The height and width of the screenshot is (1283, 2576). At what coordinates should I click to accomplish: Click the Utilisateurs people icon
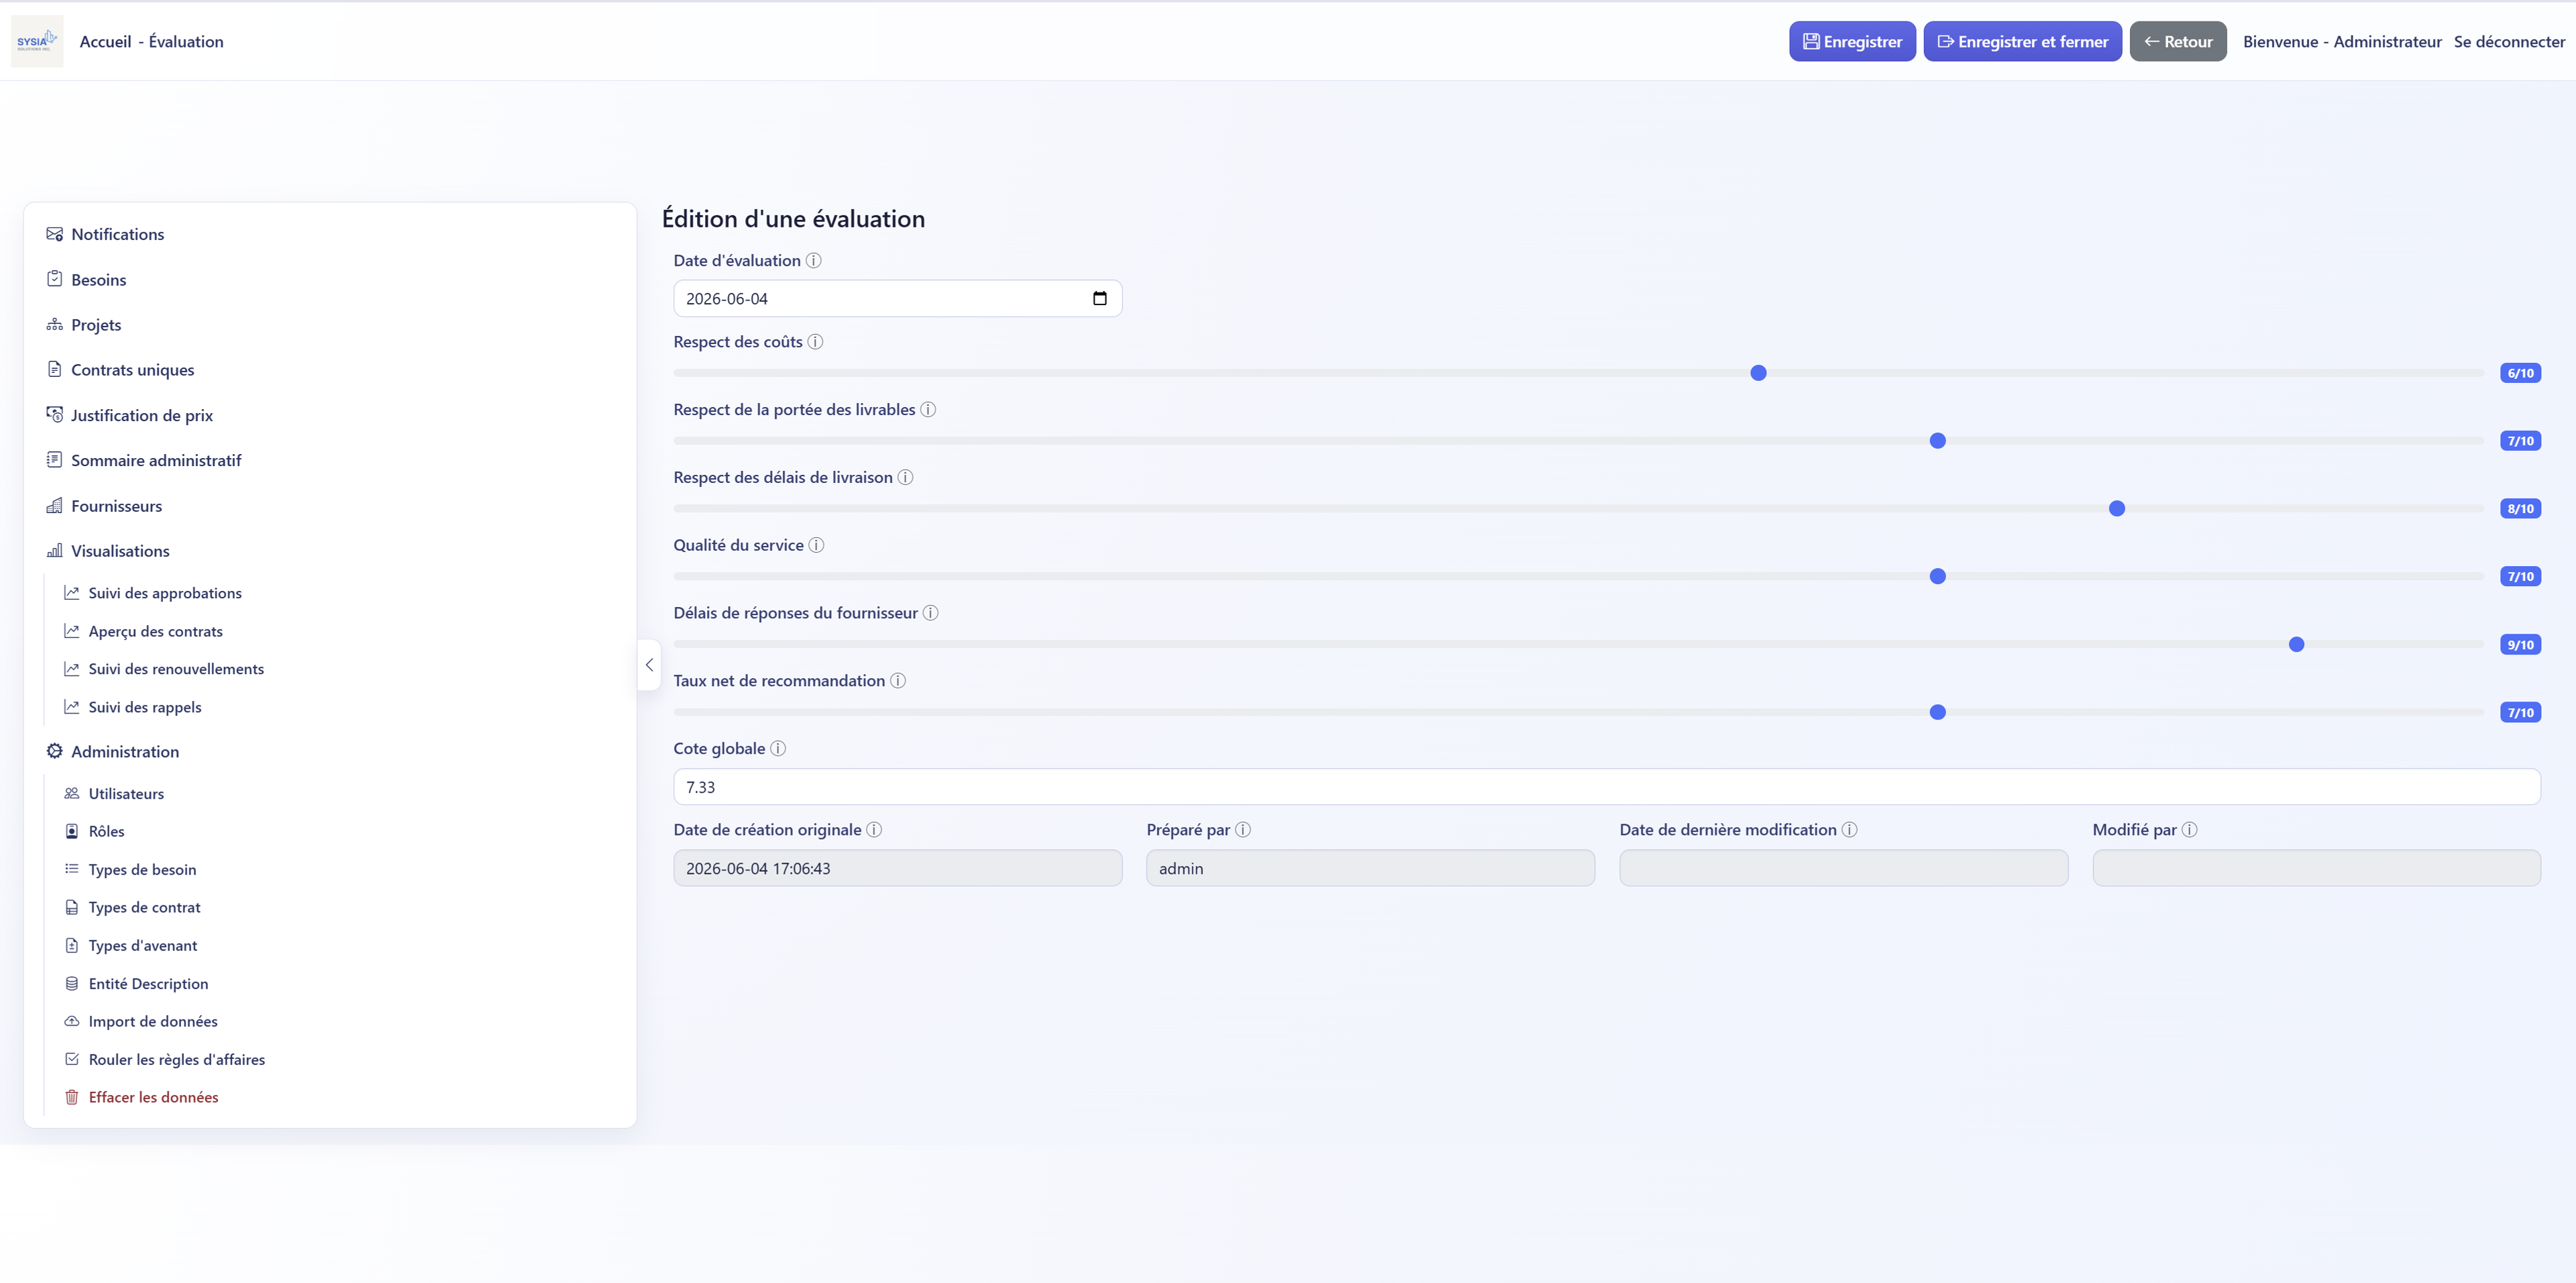pyautogui.click(x=72, y=793)
